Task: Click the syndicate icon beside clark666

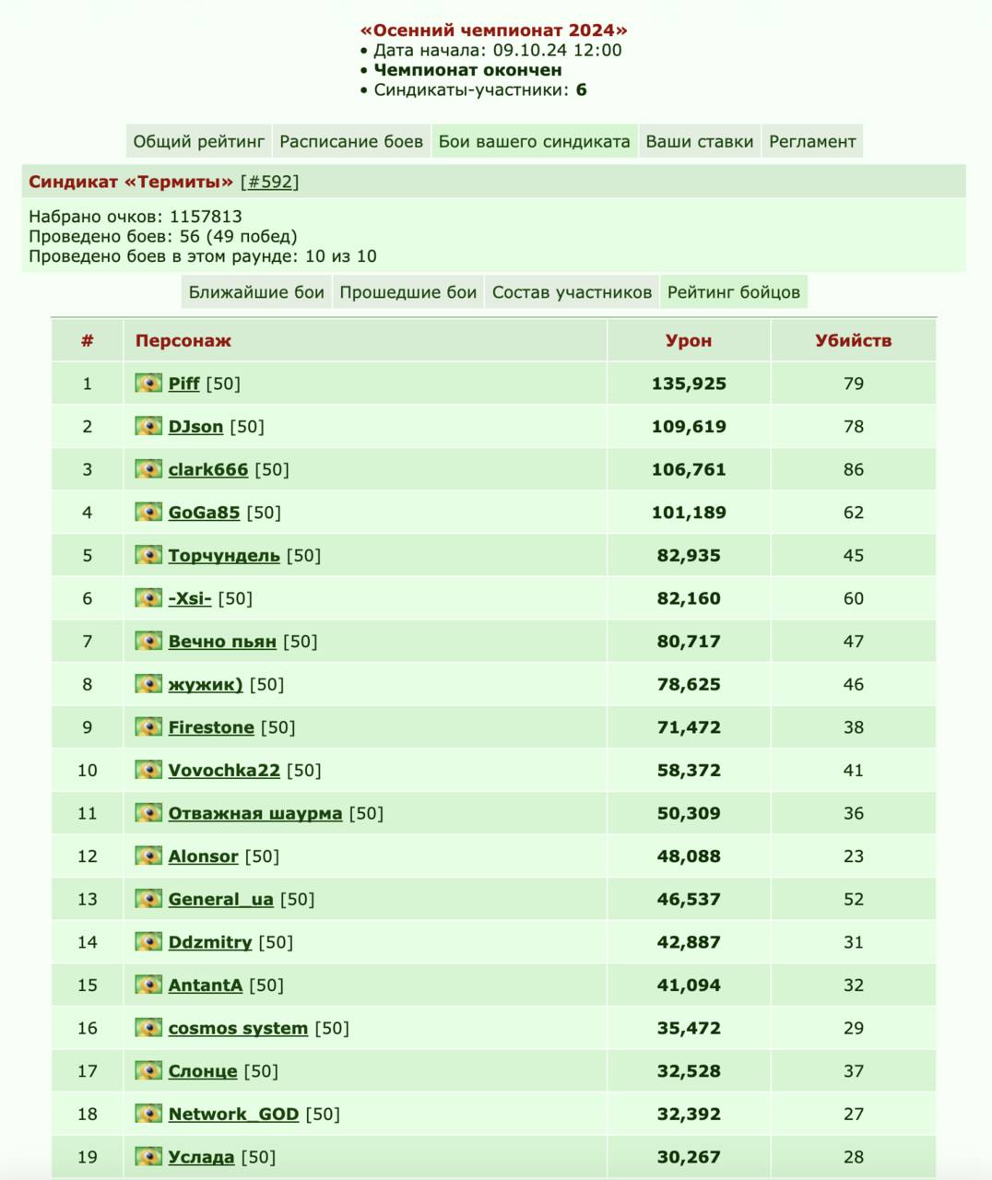Action: (148, 468)
